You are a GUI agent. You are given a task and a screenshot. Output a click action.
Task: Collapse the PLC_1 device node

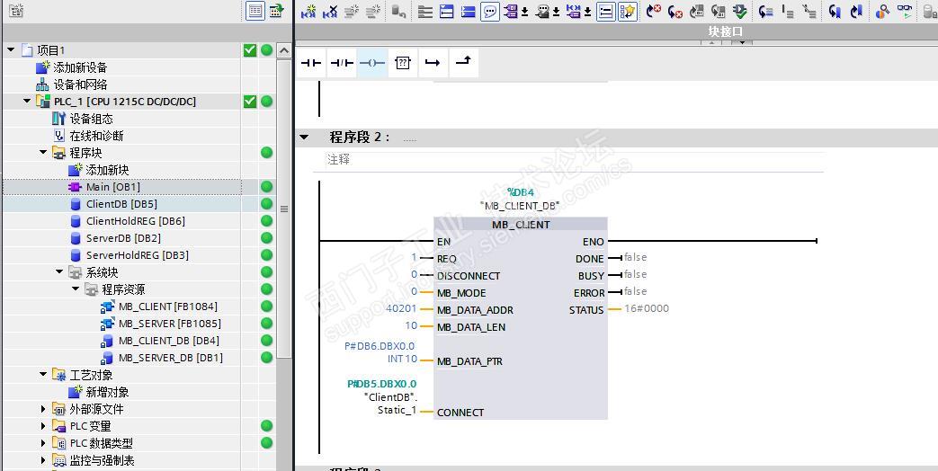coord(27,101)
